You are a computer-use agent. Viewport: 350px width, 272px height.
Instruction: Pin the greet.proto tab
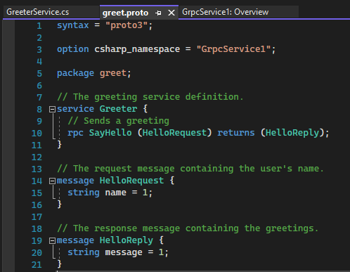click(x=158, y=13)
